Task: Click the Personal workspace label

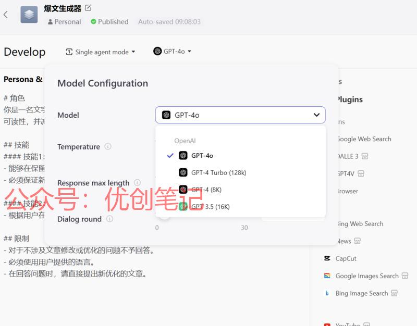Action: (64, 21)
